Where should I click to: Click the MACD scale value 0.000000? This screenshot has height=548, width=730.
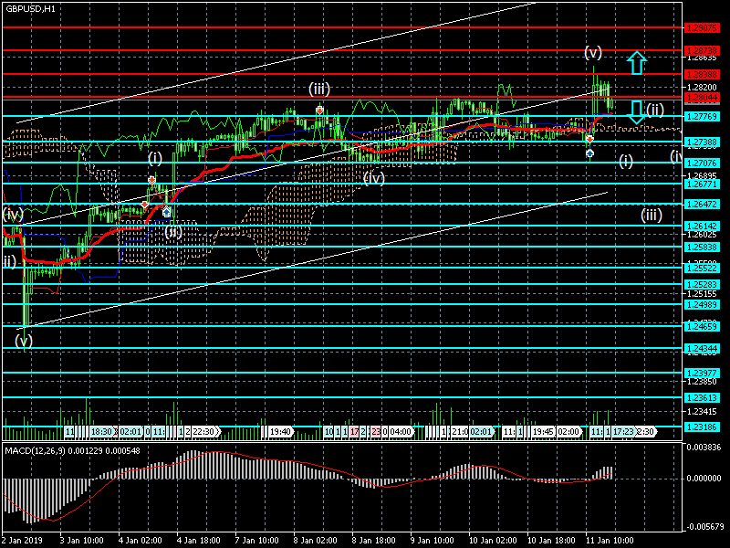704,479
